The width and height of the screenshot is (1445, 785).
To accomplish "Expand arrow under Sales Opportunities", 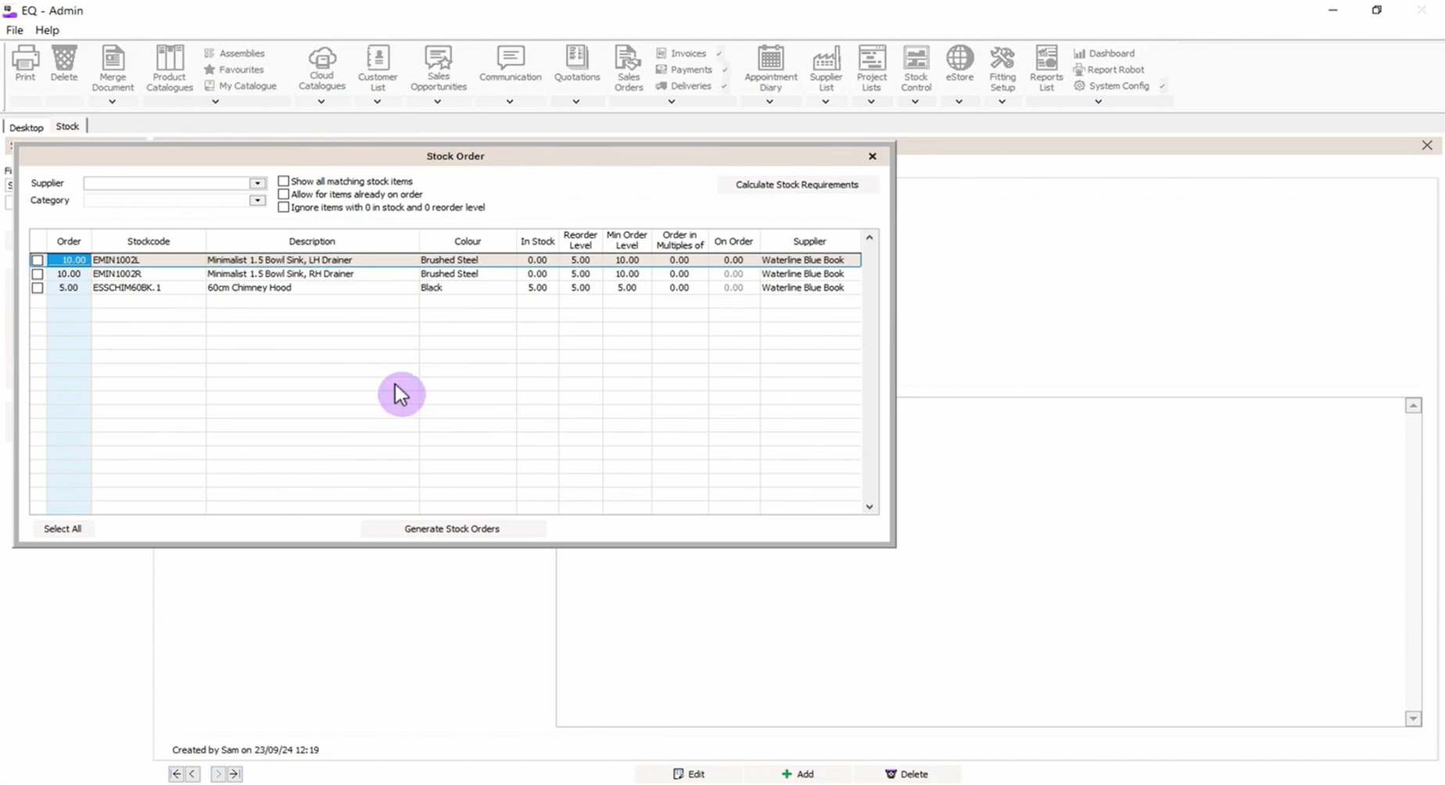I will coord(438,102).
